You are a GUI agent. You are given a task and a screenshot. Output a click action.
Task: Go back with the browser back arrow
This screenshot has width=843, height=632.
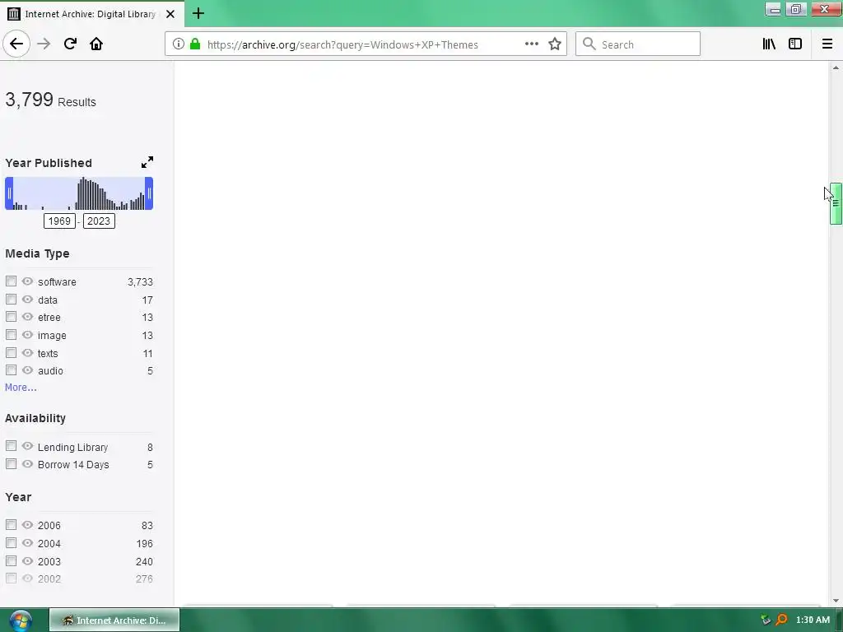[16, 44]
